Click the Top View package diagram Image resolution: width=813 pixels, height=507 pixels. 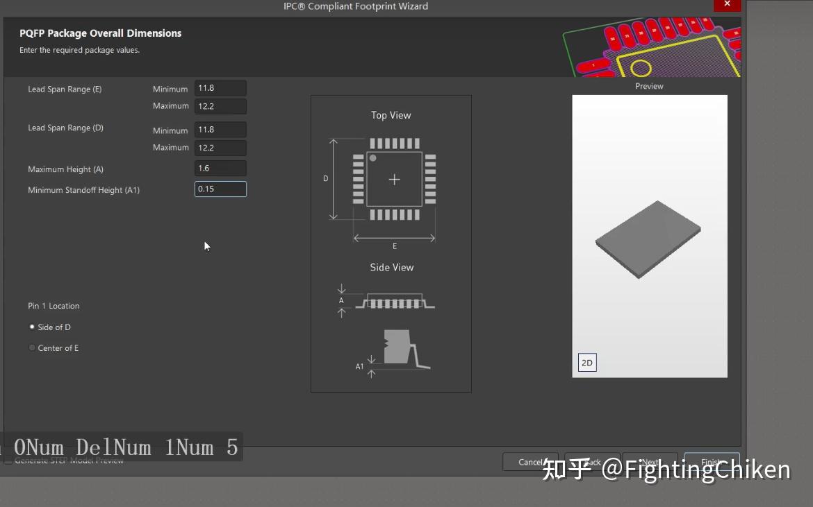coord(394,180)
